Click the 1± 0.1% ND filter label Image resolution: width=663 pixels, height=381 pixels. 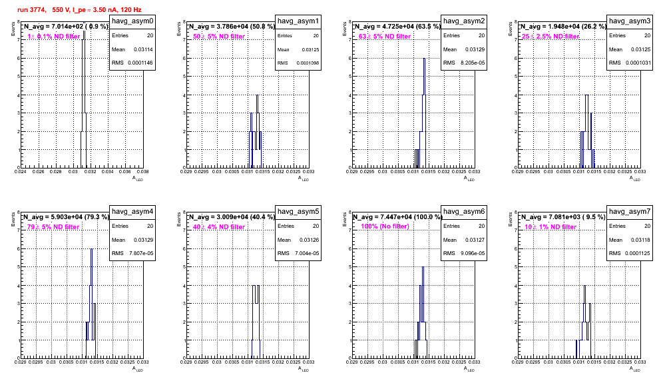coord(54,37)
